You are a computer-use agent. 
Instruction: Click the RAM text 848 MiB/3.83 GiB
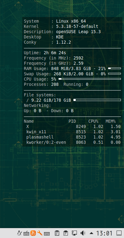click(71, 68)
